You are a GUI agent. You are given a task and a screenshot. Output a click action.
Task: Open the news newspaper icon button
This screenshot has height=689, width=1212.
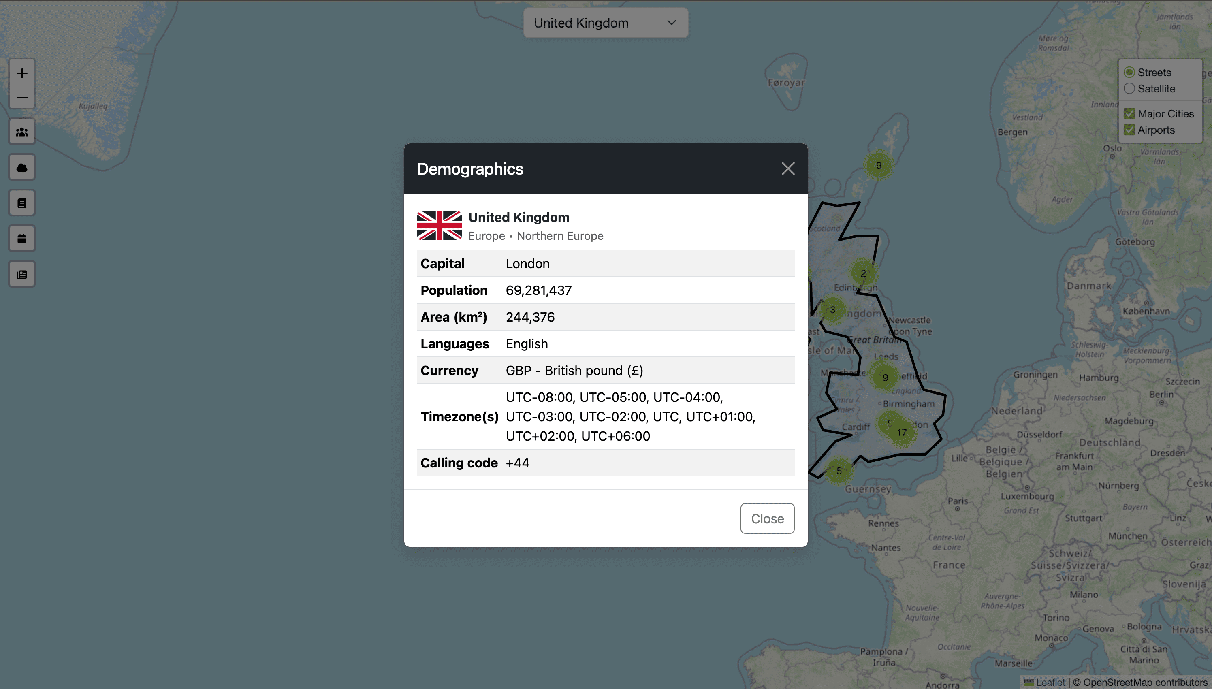click(x=22, y=275)
